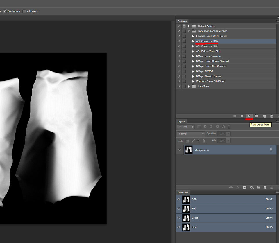Open the Normal blend mode dropdown
Image resolution: width=279 pixels, height=243 pixels.
click(191, 134)
